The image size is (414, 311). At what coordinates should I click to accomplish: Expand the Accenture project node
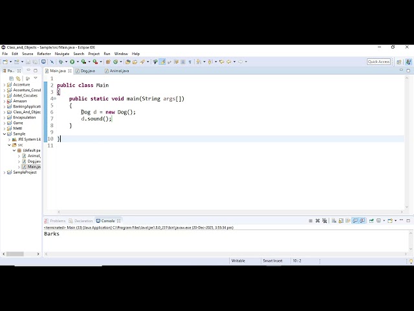[5, 85]
